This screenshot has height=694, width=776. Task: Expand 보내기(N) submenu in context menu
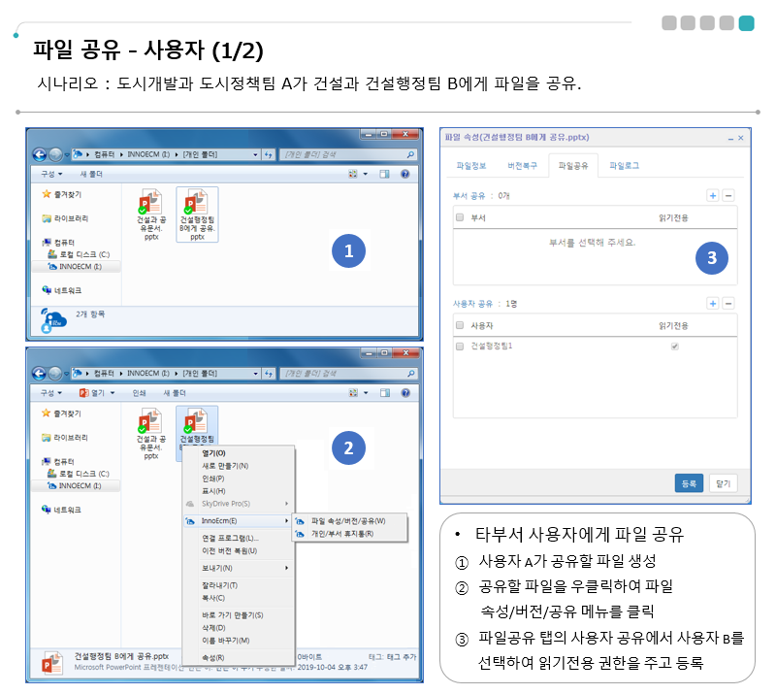(237, 568)
